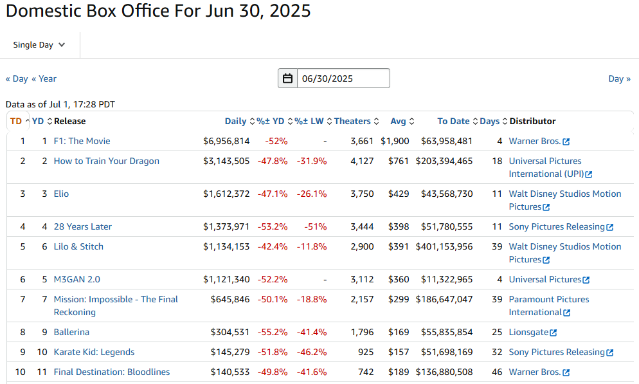Open Warner Bros. link for Final Destination
639x384 pixels.
(x=535, y=372)
